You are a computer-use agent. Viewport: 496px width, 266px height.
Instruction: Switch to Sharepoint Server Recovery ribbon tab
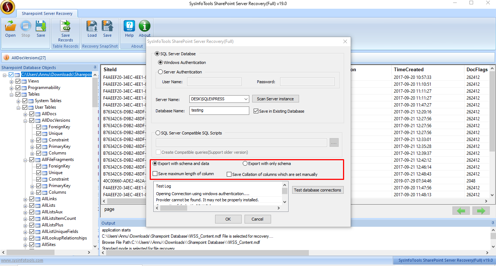pos(47,13)
